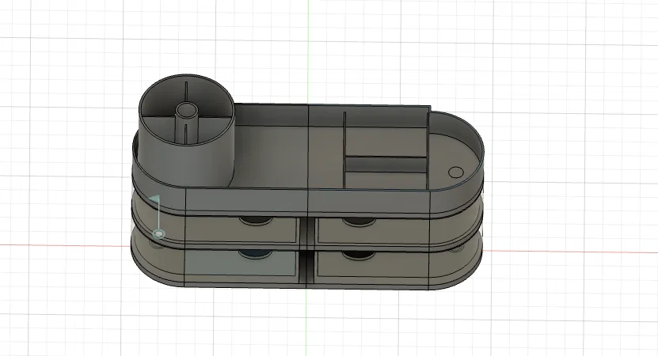
Task: Select the finger notch of lower-right drawer
Action: click(359, 255)
